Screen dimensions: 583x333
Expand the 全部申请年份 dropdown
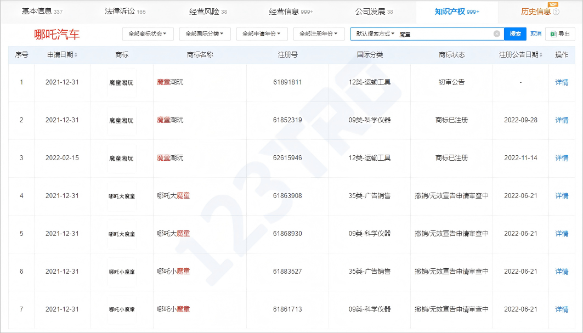[x=261, y=33]
